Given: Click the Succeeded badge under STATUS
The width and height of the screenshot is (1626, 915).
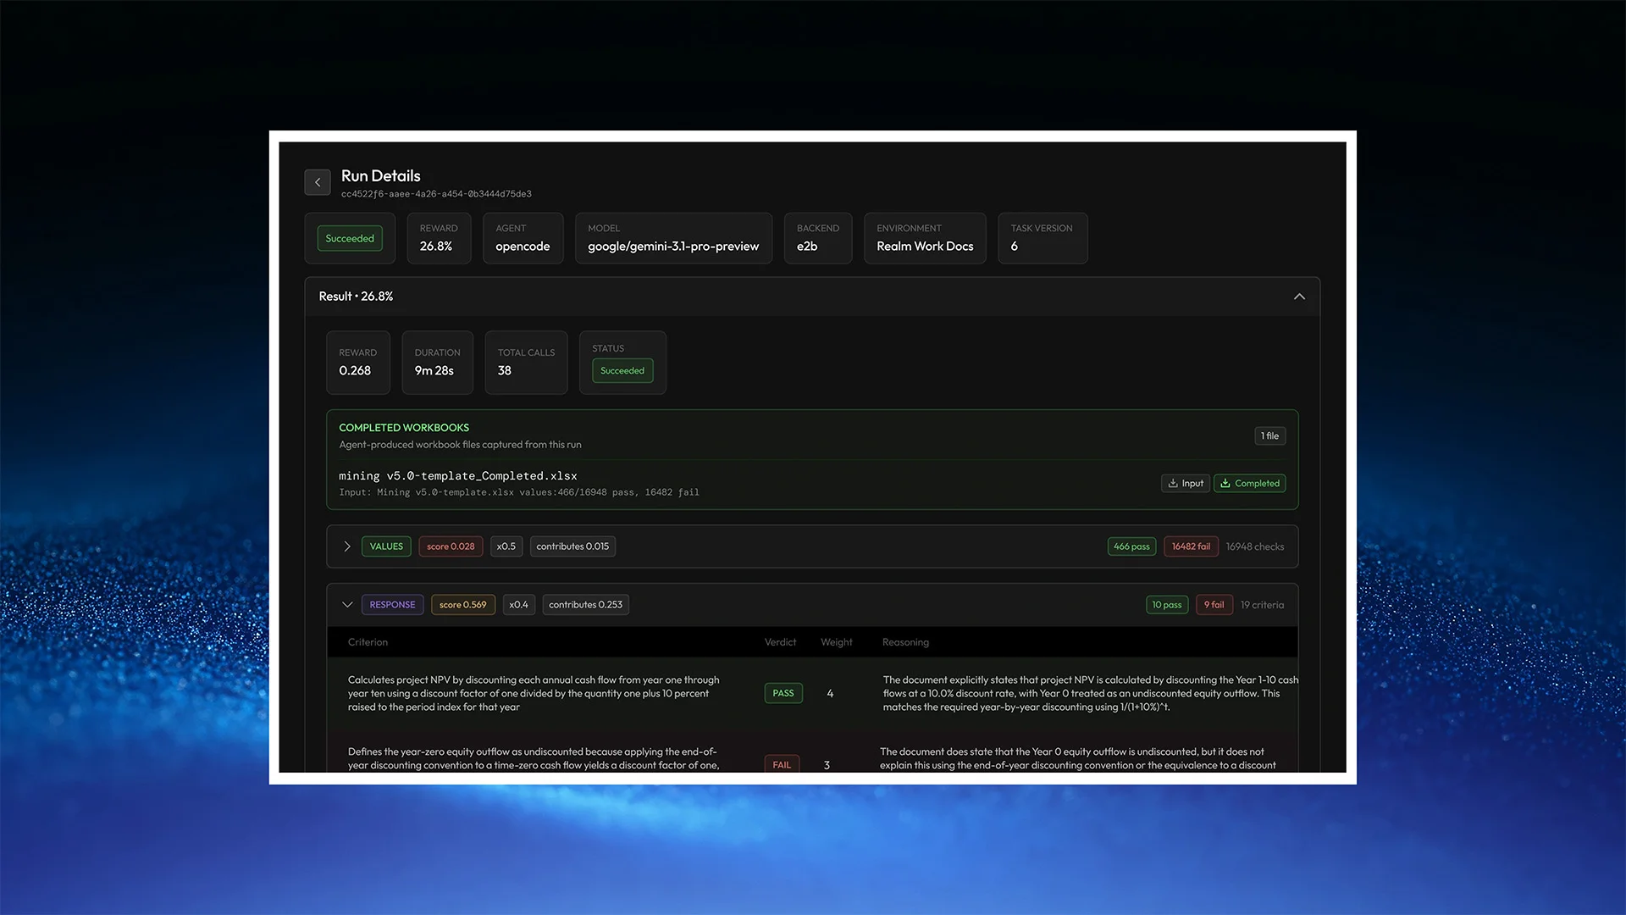Looking at the screenshot, I should (x=622, y=370).
